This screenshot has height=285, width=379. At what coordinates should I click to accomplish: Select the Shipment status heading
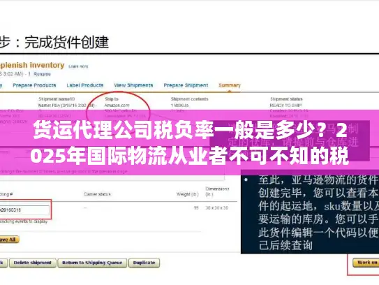tap(286, 99)
